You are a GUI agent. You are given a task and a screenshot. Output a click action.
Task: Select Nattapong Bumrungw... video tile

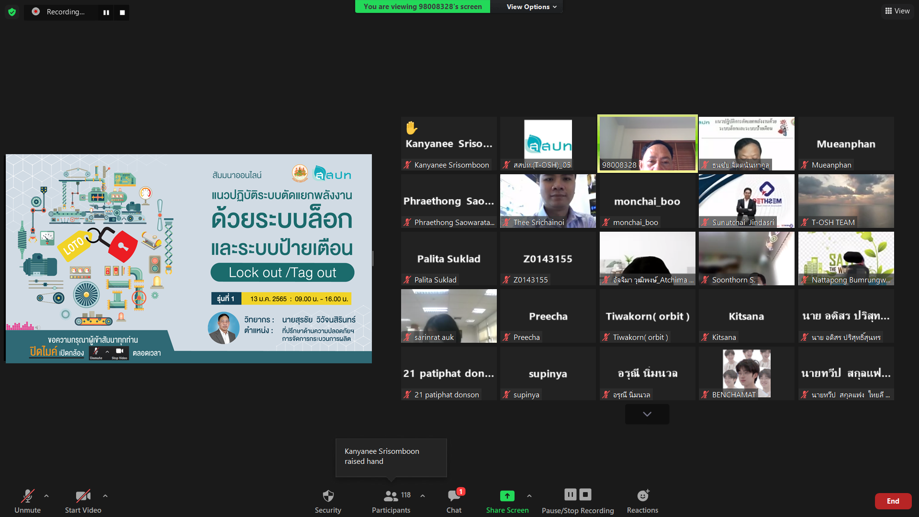846,258
